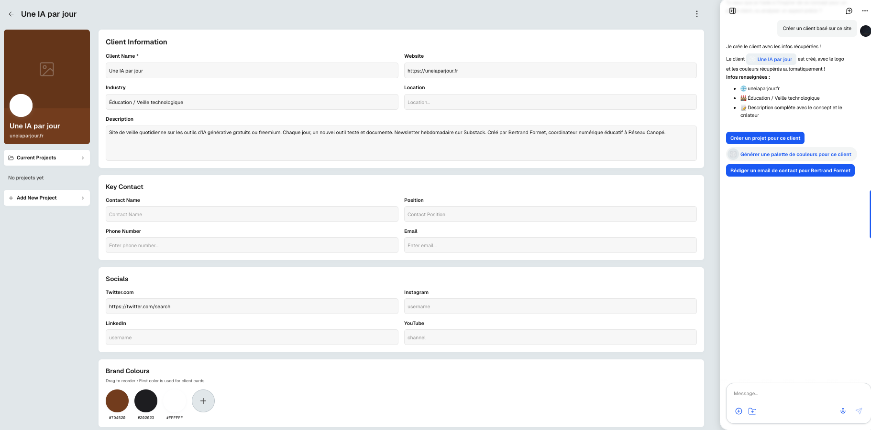Open the three-dot menu of the client page
Viewport: 871px width, 430px height.
point(696,14)
